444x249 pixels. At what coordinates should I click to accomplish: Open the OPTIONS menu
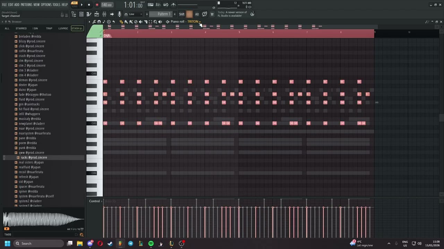click(46, 4)
